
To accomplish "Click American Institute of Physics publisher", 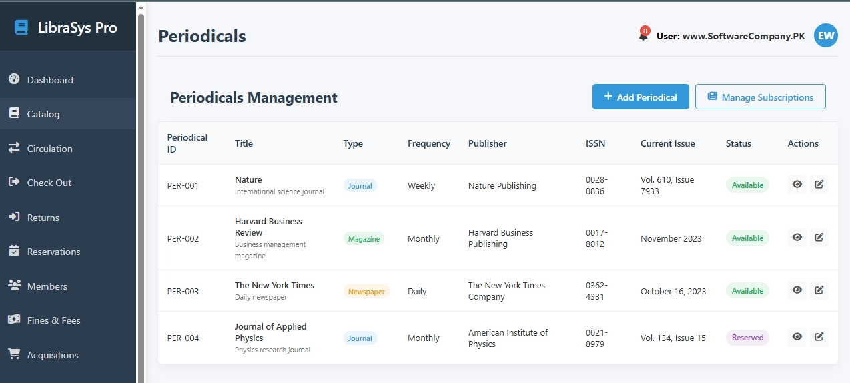I will [508, 338].
